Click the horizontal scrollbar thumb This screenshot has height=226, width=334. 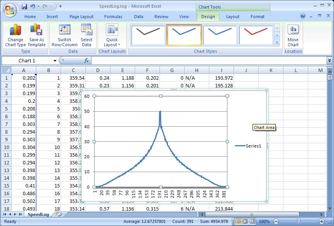tap(252, 214)
